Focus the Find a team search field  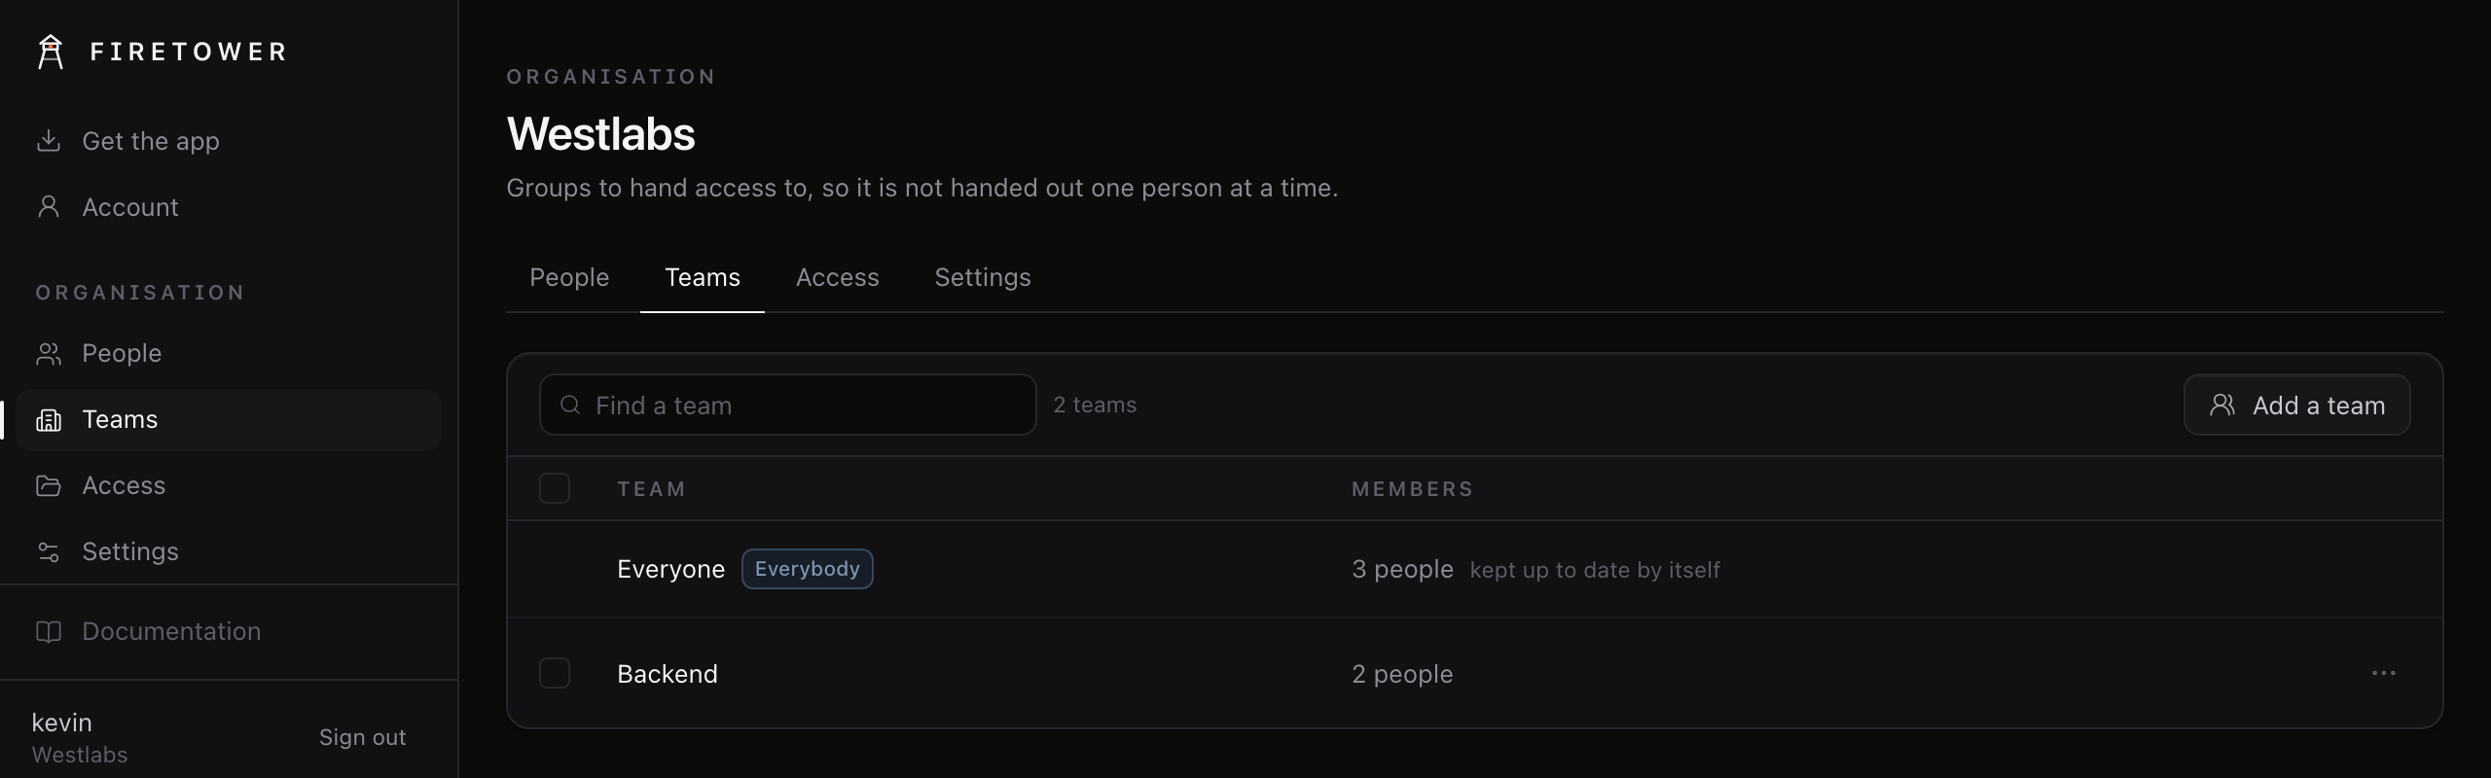(x=788, y=405)
